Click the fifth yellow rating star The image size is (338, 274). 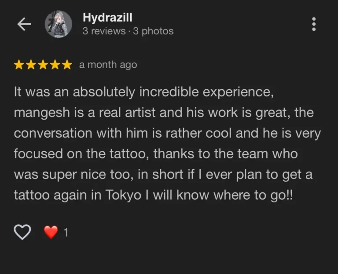[x=66, y=65]
